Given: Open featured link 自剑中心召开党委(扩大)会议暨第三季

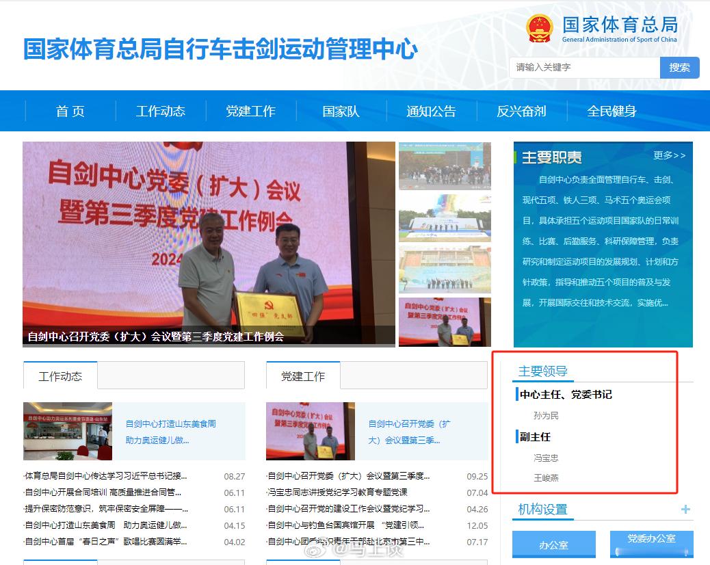Looking at the screenshot, I should click(409, 432).
